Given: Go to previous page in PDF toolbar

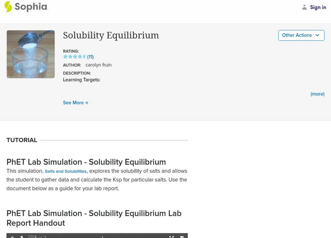Looking at the screenshot, I should click(12, 237).
